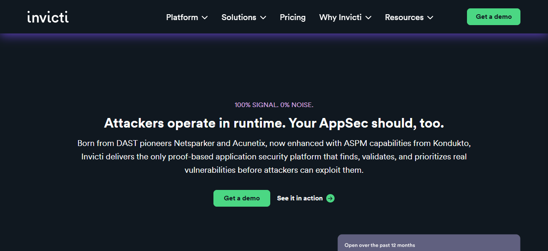The image size is (548, 251).
Task: Click the hero section Get a demo button
Action: tap(242, 198)
